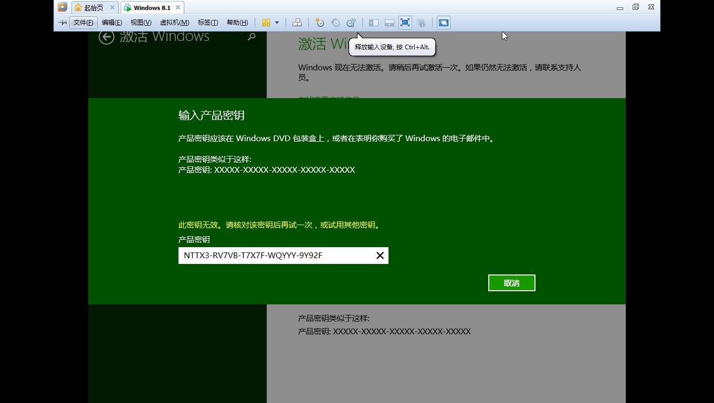
Task: Click the 输入产品密钥 heading
Action: (212, 115)
